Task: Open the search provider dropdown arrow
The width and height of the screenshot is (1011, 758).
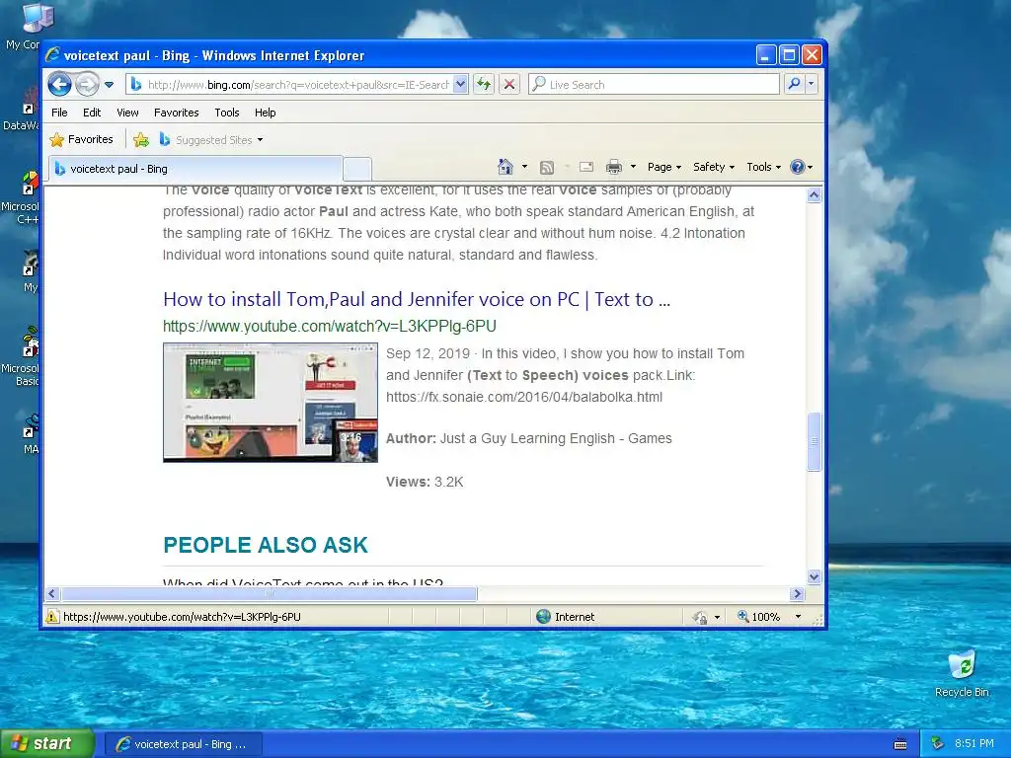Action: [812, 85]
